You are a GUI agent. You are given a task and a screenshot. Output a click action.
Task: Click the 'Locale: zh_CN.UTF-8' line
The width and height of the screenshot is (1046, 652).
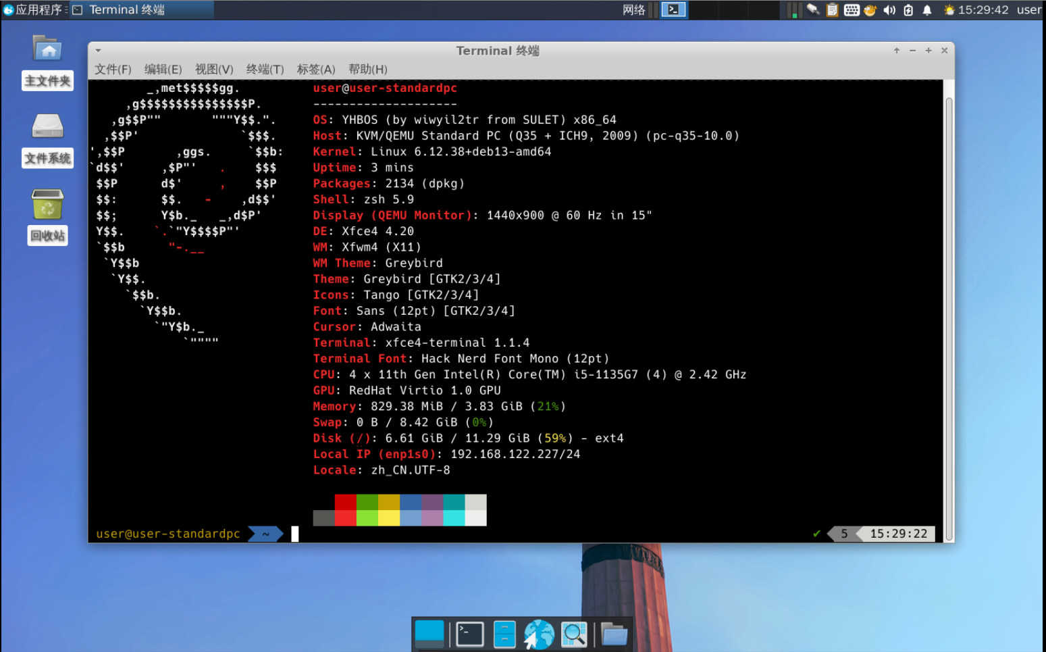pyautogui.click(x=382, y=470)
